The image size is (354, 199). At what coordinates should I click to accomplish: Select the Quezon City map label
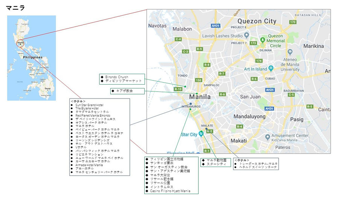click(257, 21)
